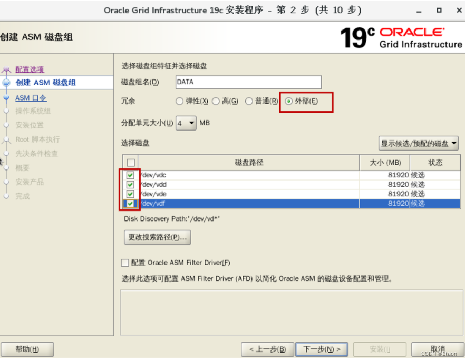Click the 帮助(H) button

(27, 349)
